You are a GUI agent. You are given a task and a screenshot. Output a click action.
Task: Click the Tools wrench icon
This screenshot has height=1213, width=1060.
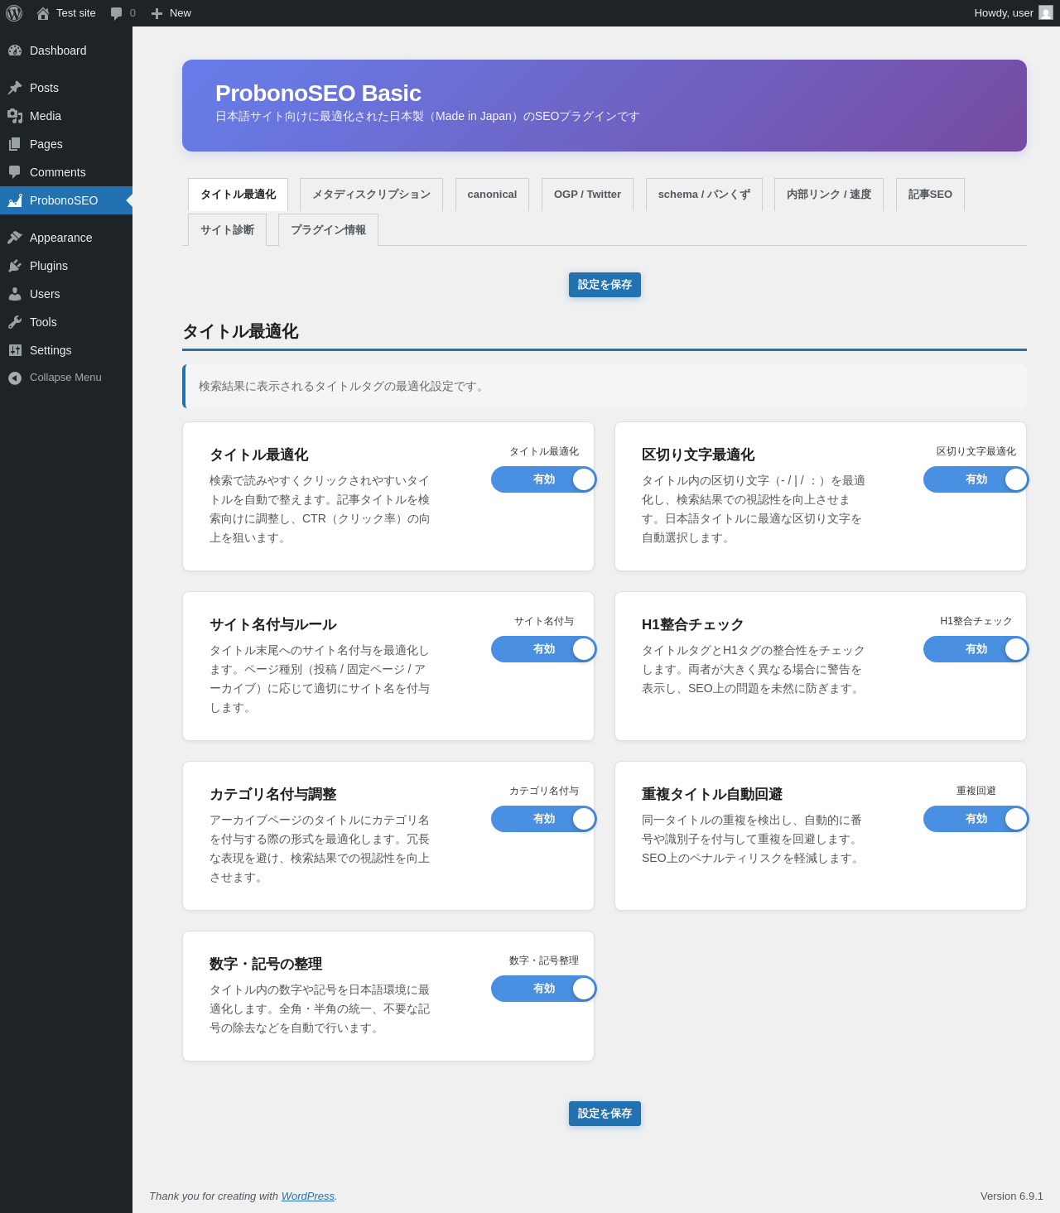pos(15,322)
